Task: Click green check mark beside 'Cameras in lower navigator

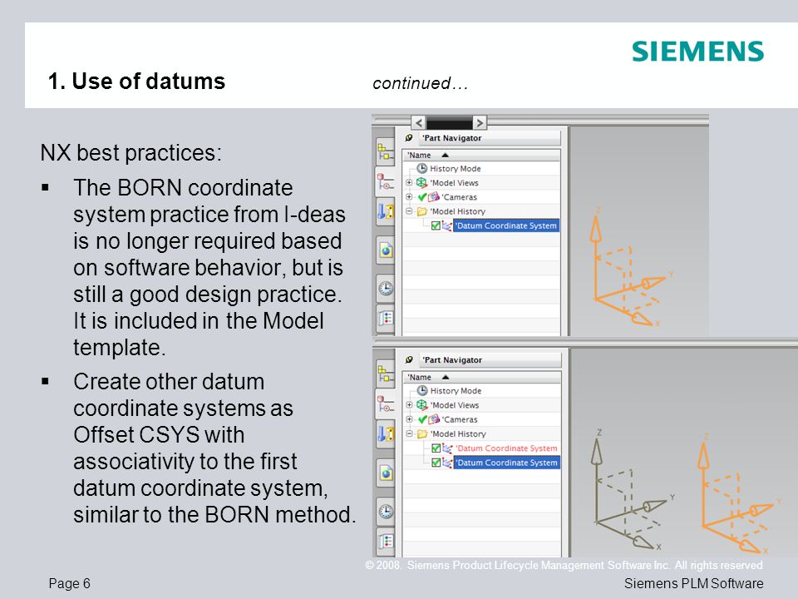Action: pos(422,419)
